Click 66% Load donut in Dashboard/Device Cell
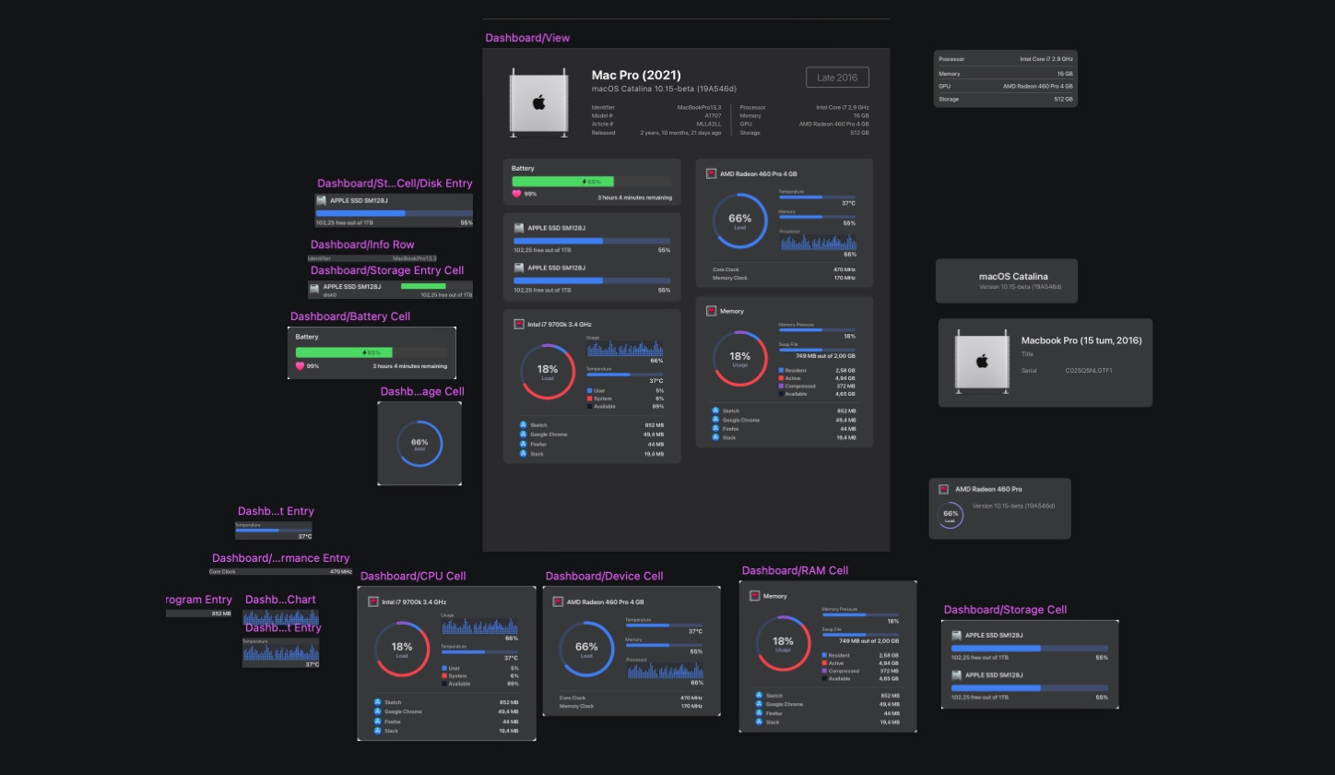This screenshot has width=1335, height=775. 586,650
